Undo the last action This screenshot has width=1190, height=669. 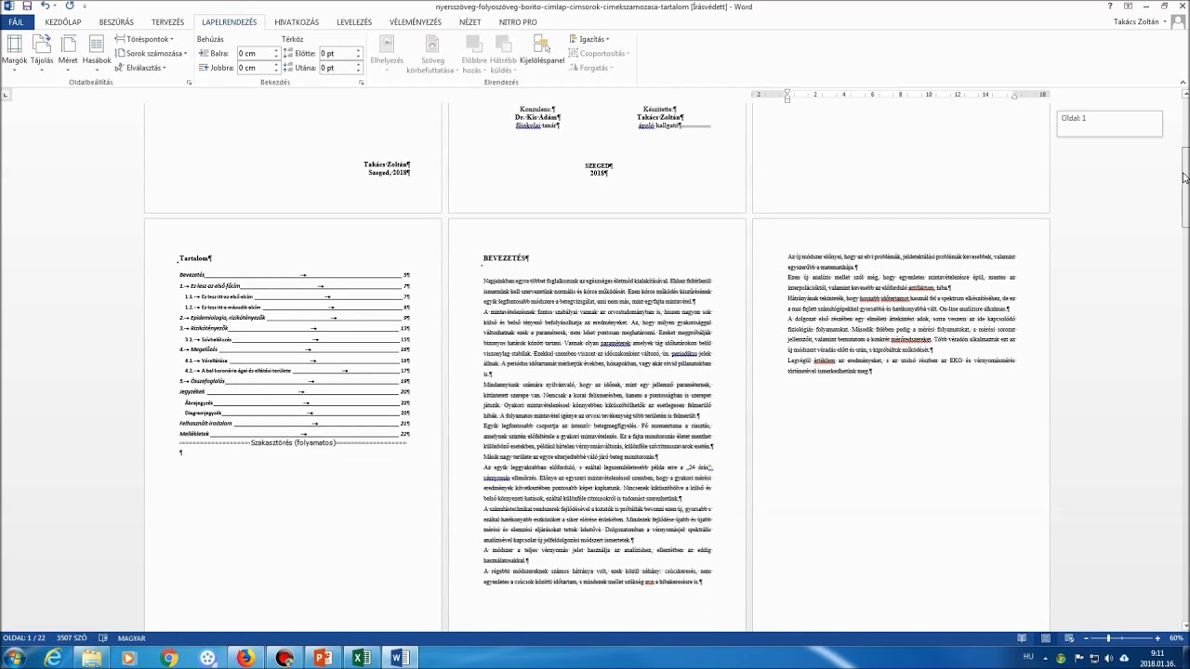coord(45,7)
